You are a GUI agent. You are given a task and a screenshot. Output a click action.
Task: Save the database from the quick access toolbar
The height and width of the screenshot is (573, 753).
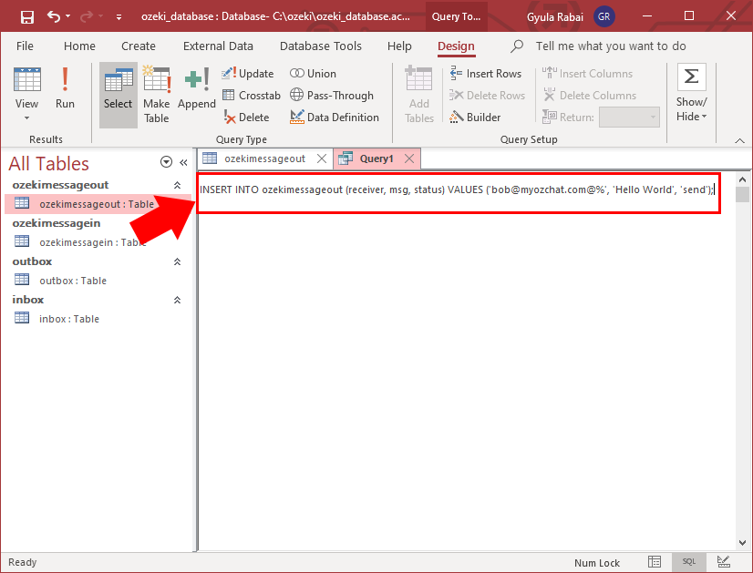pos(26,15)
